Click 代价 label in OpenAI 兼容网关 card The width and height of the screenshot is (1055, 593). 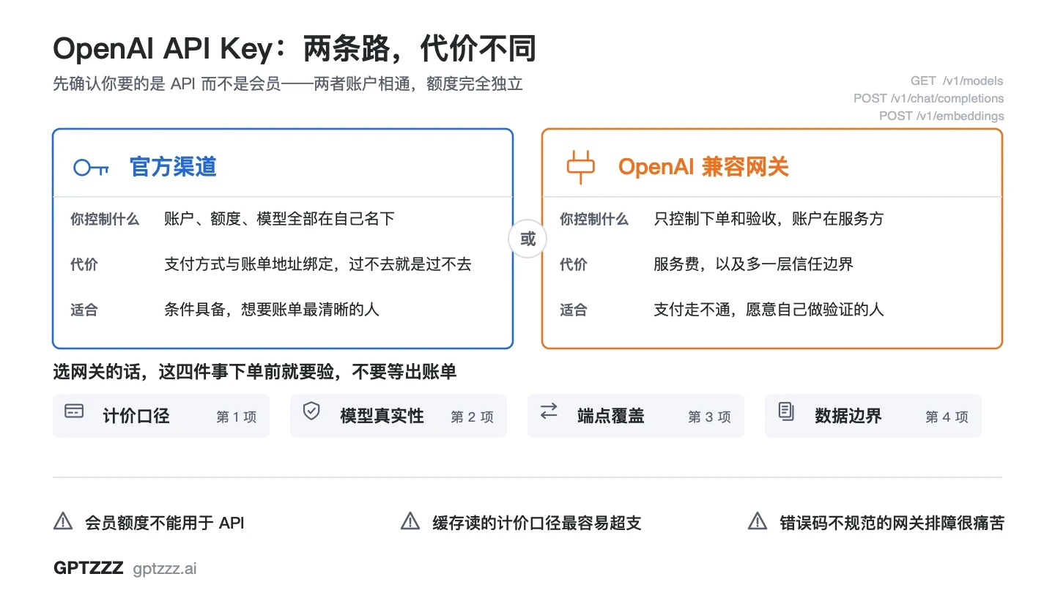pyautogui.click(x=574, y=264)
